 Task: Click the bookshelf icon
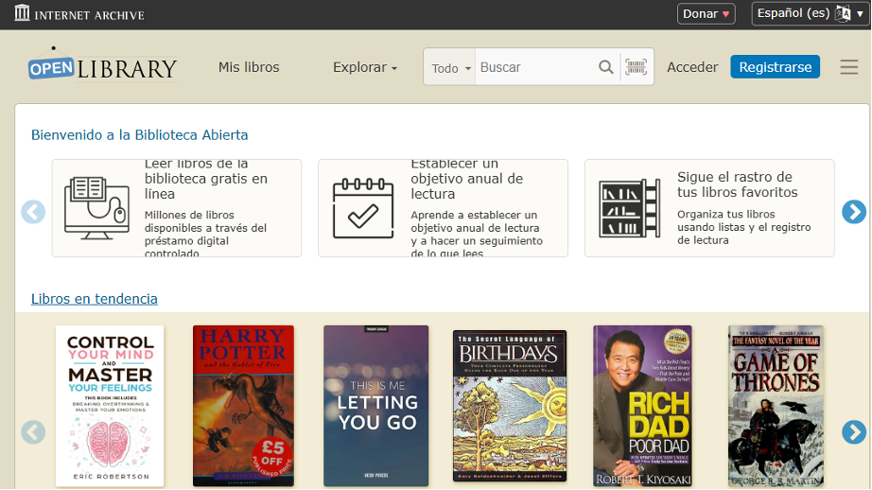(x=630, y=208)
